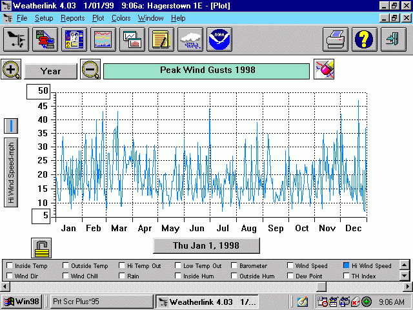The width and height of the screenshot is (413, 310).
Task: Open the rain cloud toolbar icon
Action: click(190, 39)
